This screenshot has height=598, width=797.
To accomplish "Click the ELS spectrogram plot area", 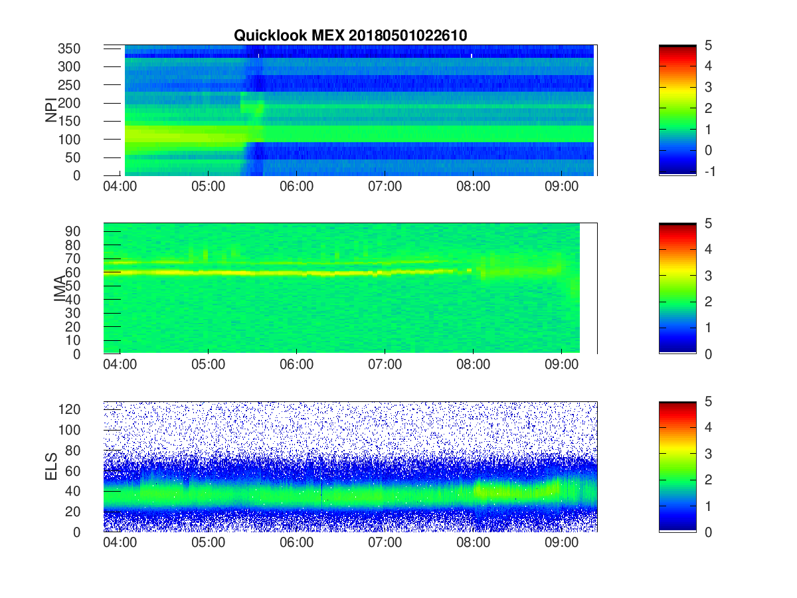I will click(350, 466).
